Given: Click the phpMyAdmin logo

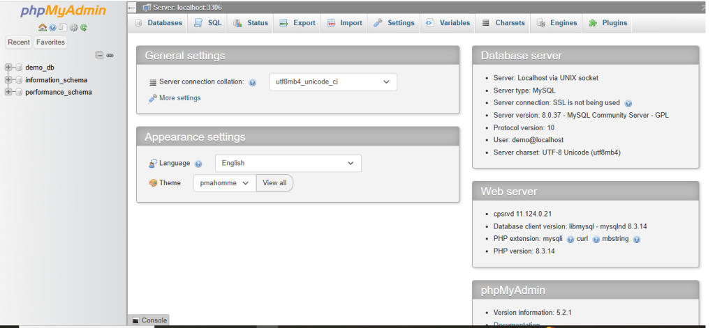Looking at the screenshot, I should [63, 11].
